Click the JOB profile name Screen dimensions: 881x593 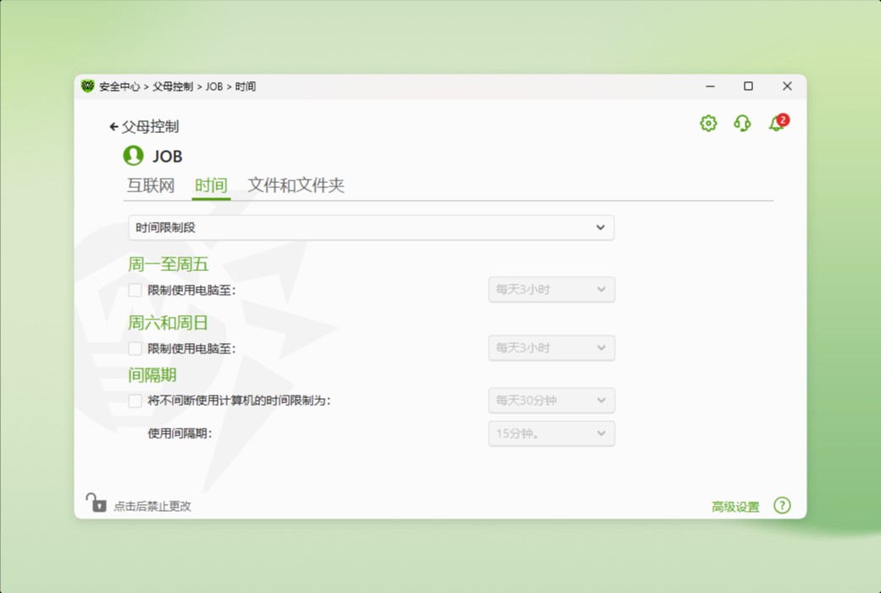[x=167, y=156]
